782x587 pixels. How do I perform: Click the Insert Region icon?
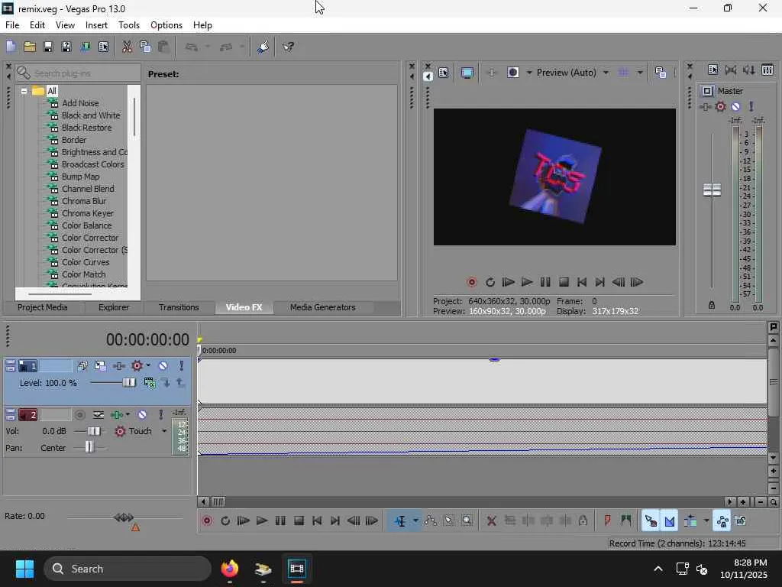pyautogui.click(x=626, y=521)
